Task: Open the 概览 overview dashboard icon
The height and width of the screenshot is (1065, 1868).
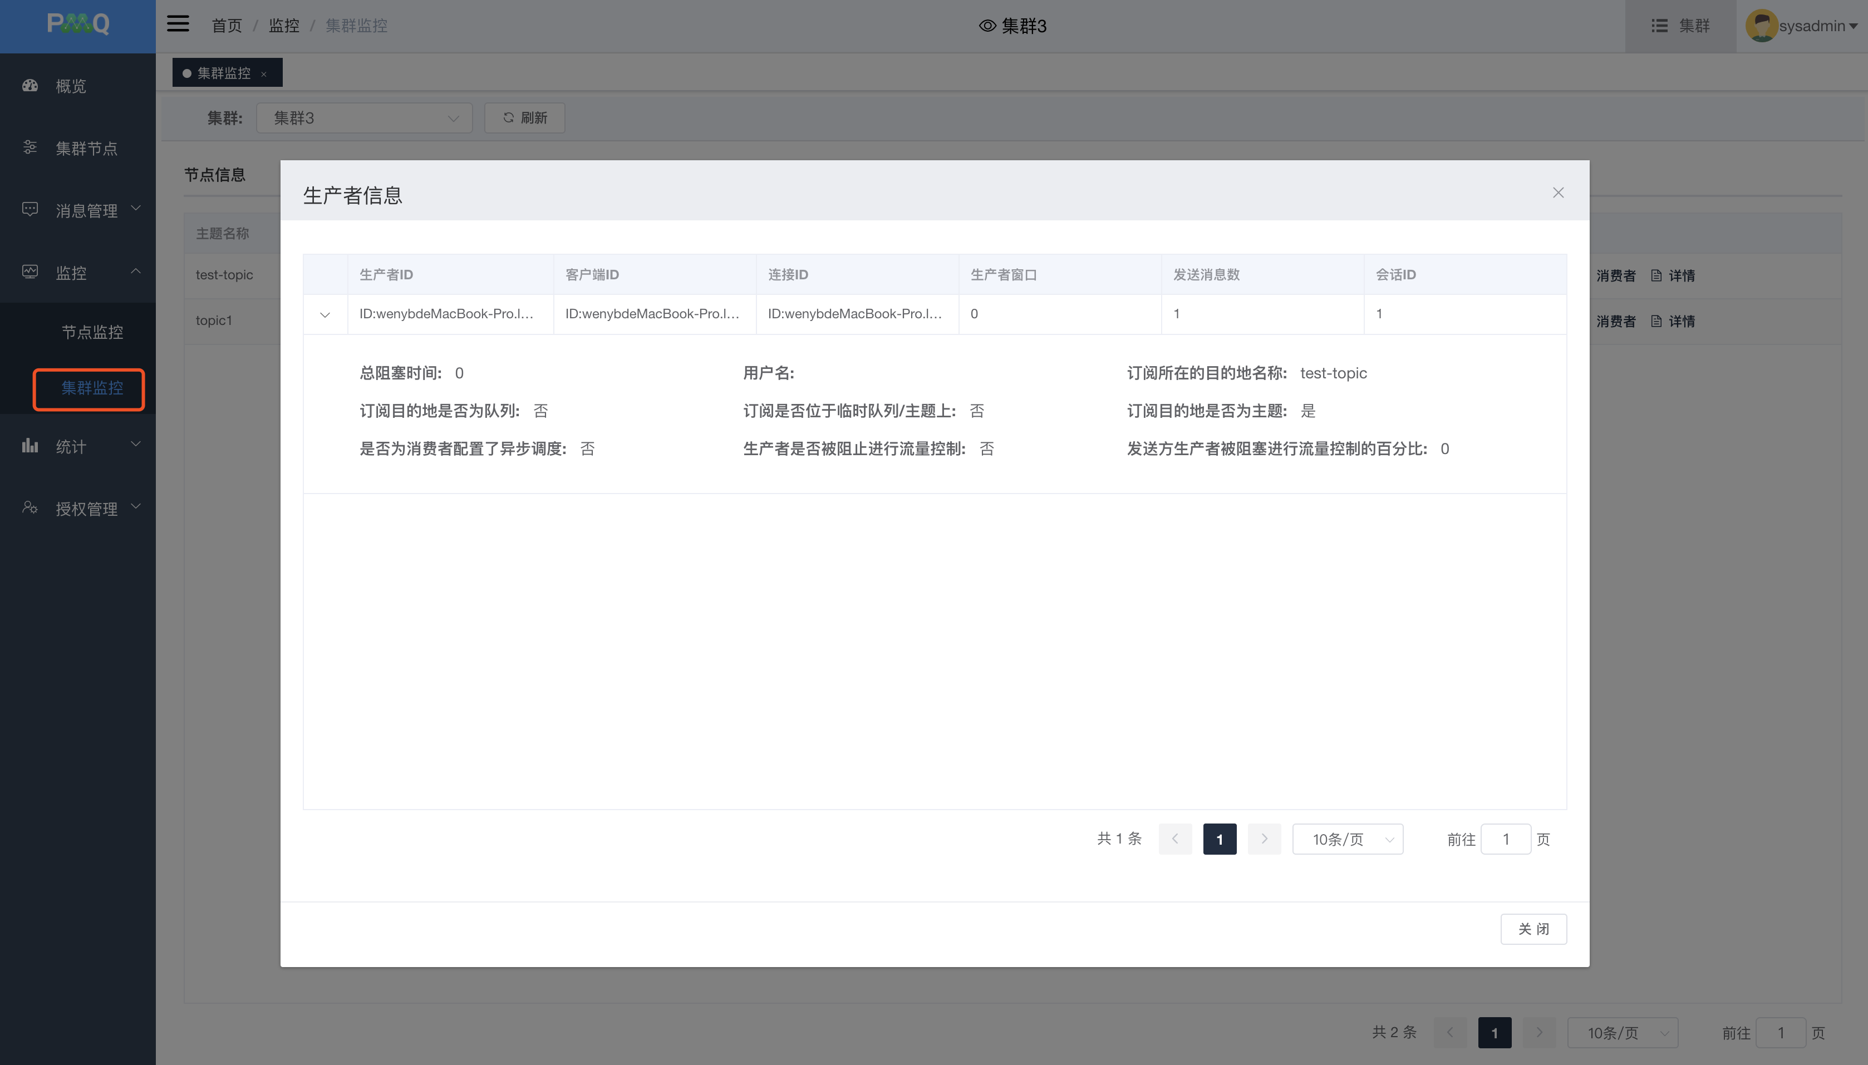Action: coord(30,86)
